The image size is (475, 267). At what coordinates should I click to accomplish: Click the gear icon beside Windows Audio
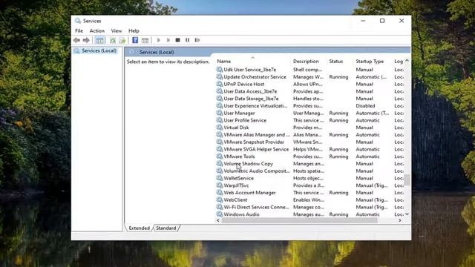(220, 214)
